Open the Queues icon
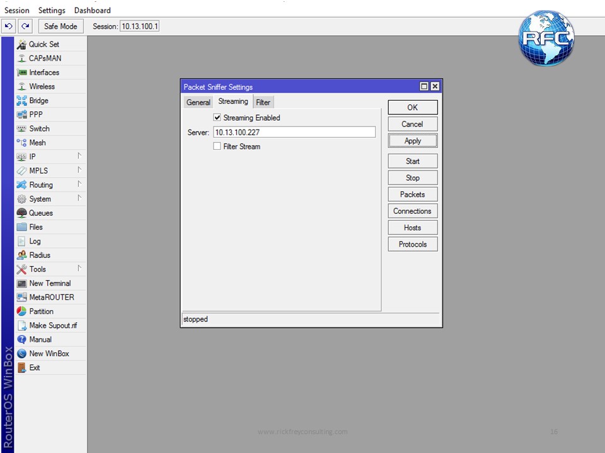This screenshot has width=605, height=453. (x=21, y=213)
